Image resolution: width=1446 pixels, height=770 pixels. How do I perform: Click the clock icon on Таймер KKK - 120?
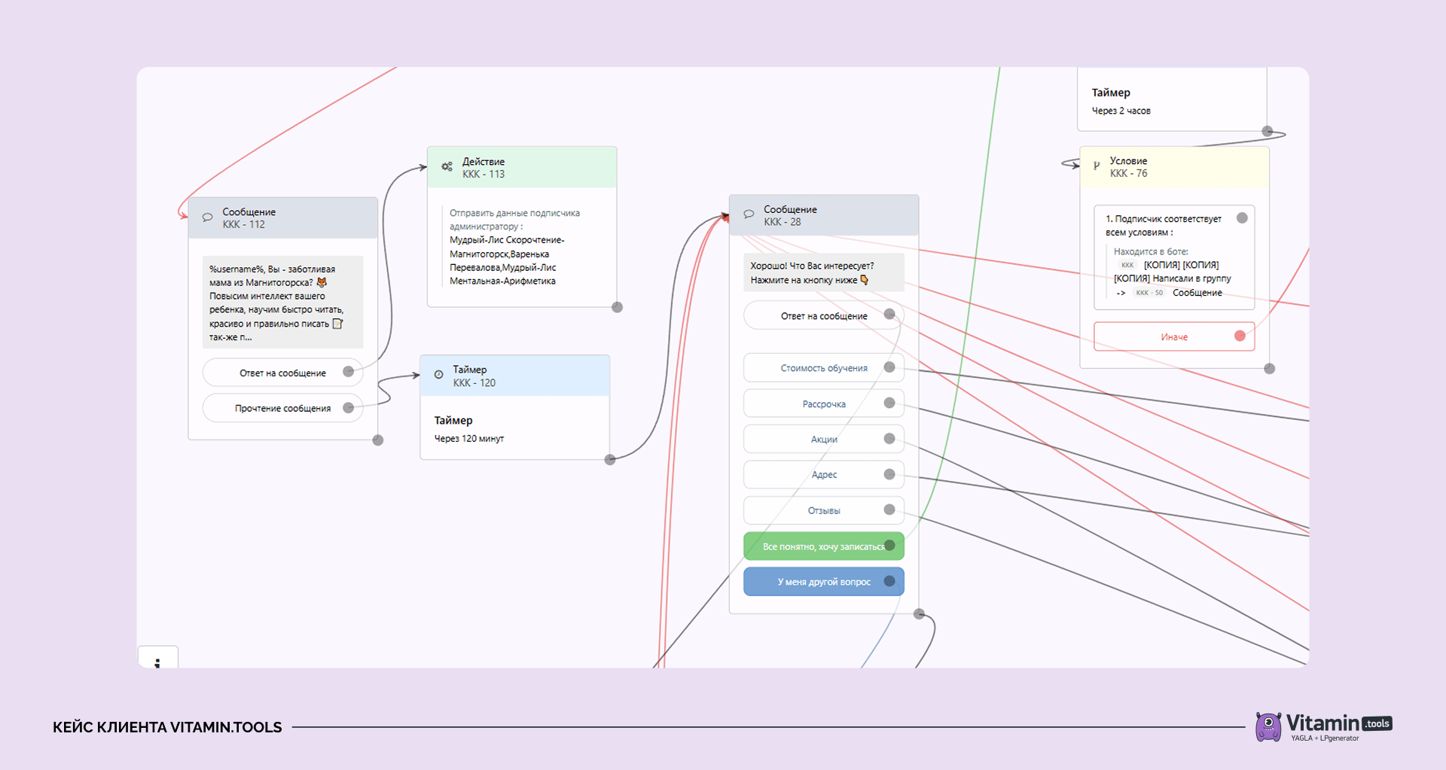[438, 374]
